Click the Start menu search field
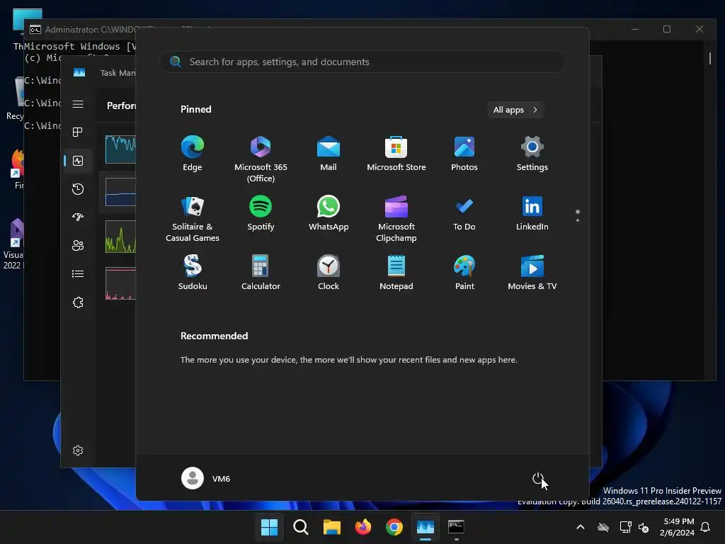 tap(362, 62)
